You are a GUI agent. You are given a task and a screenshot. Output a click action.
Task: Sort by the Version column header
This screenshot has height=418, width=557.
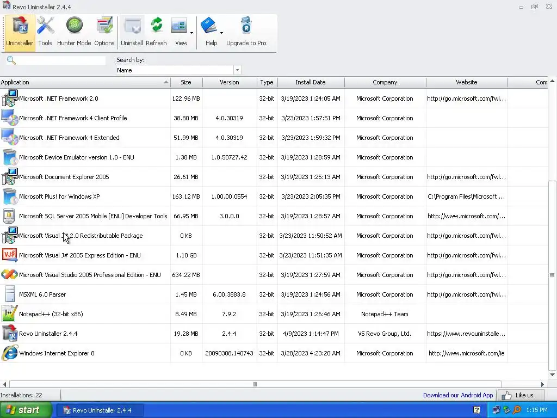point(230,82)
